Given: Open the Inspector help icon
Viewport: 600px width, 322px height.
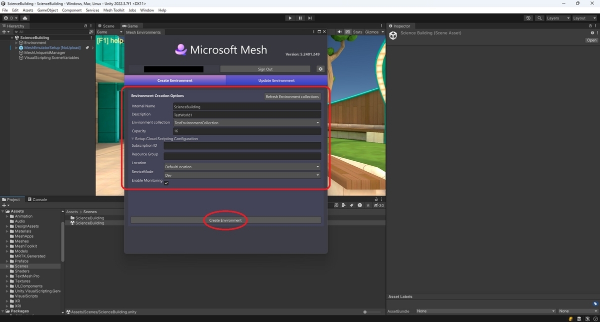Looking at the screenshot, I should click(x=592, y=33).
